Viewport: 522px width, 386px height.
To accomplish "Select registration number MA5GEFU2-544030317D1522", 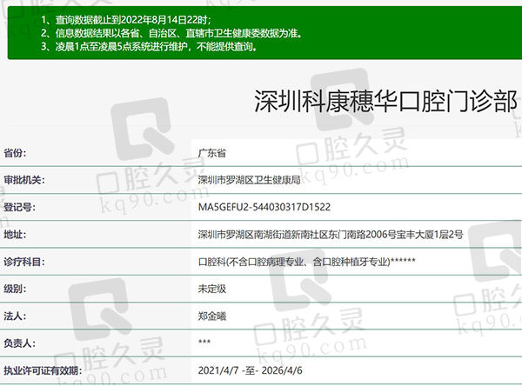I will [264, 207].
